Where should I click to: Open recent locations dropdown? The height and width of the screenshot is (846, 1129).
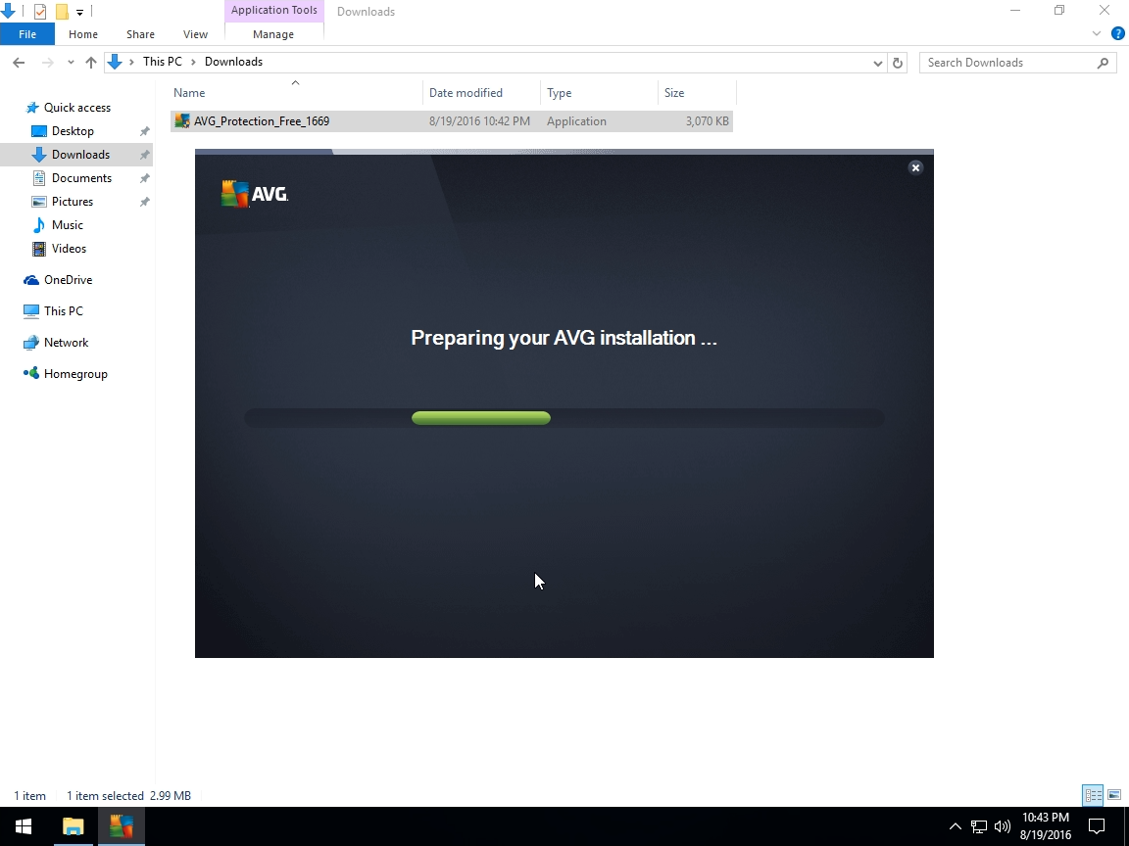71,63
